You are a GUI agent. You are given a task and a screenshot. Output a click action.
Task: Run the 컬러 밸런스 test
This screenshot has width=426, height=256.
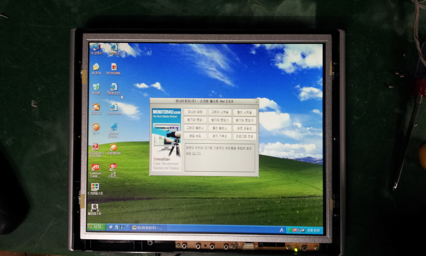pyautogui.click(x=220, y=128)
